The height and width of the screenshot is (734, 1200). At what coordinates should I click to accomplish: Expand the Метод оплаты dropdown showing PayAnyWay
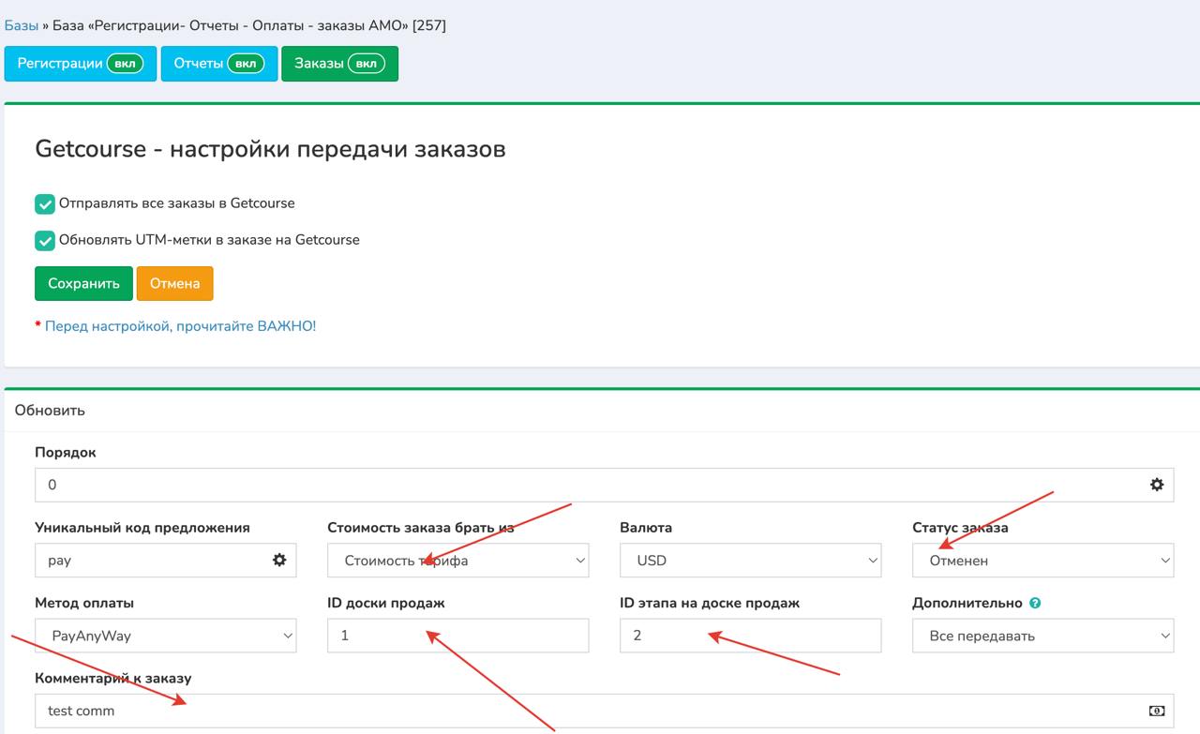click(x=165, y=636)
